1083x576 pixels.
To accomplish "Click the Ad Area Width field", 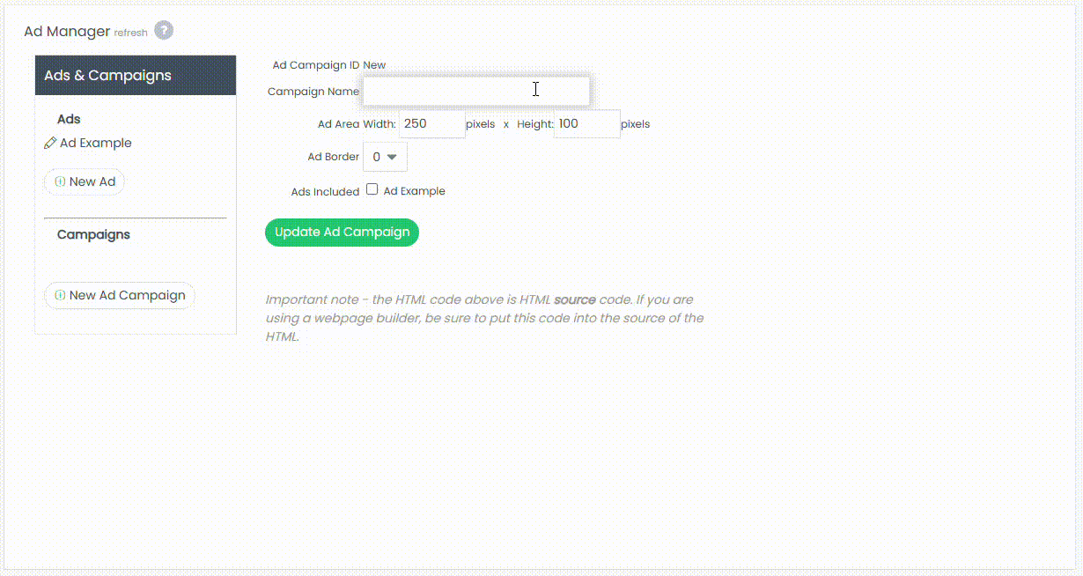I will [431, 124].
